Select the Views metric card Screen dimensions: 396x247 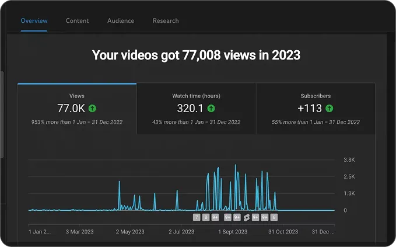pyautogui.click(x=77, y=109)
